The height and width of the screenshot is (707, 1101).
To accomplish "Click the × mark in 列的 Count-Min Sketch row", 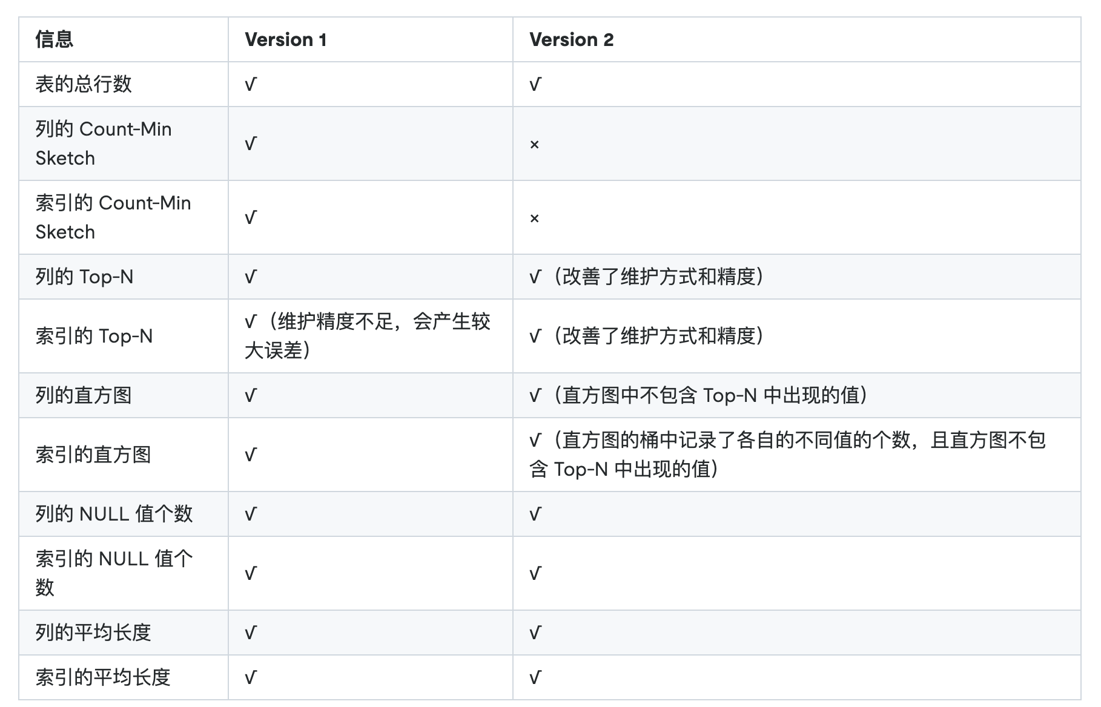I will [x=534, y=145].
